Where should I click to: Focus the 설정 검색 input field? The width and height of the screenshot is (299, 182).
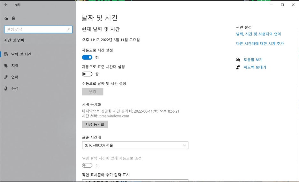(38, 29)
